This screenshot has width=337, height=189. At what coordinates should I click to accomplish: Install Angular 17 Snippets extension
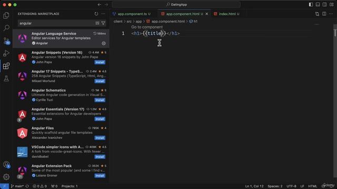[x=100, y=81]
